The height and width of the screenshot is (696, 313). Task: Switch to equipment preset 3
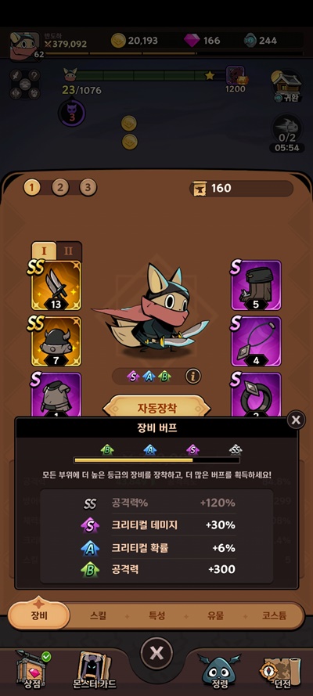click(88, 187)
